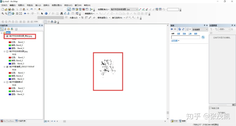Select the Identify tool
This screenshot has height=126, width=236.
click(46, 13)
